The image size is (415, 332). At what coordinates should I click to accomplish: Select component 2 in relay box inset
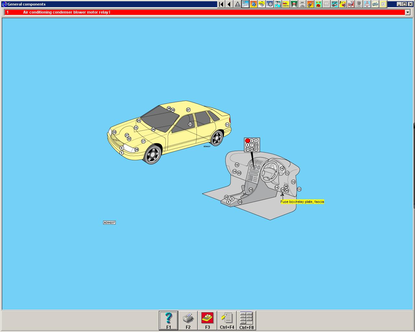pyautogui.click(x=252, y=141)
